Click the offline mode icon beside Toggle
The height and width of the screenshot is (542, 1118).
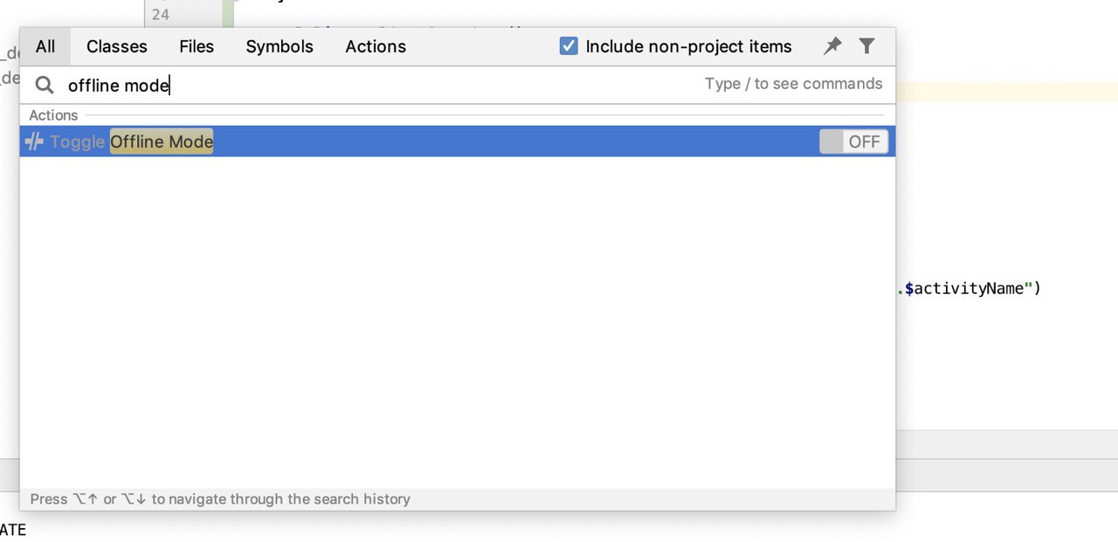(34, 141)
